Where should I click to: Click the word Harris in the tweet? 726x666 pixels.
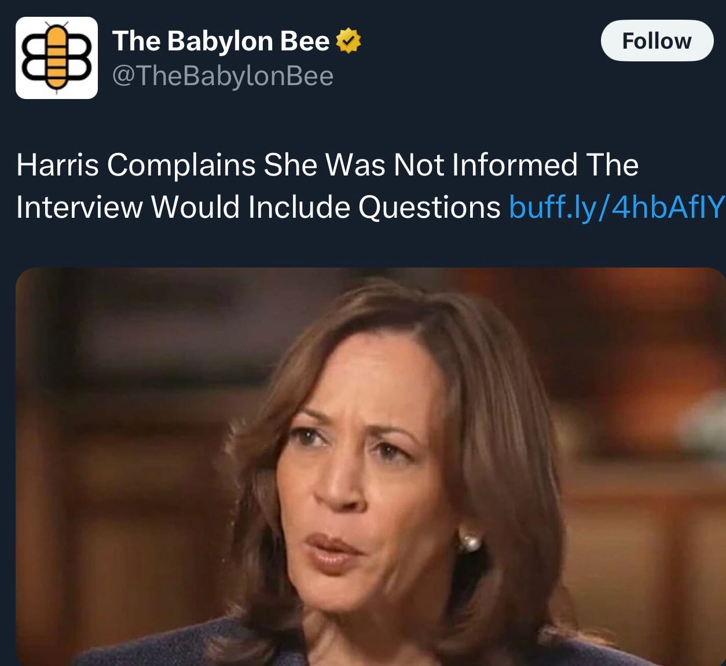57,165
